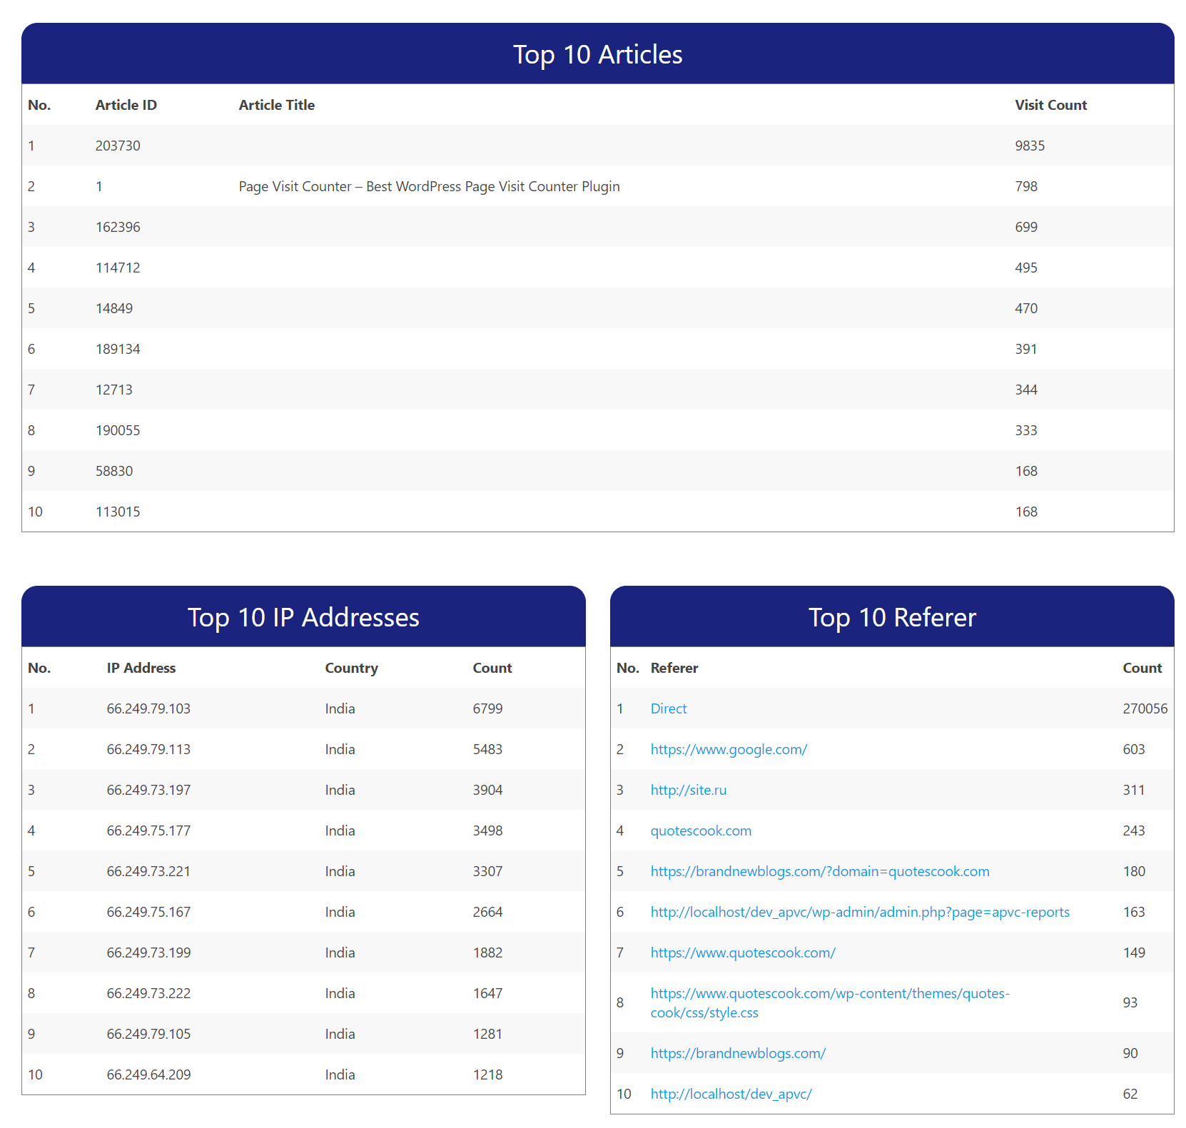The image size is (1186, 1128).
Task: Open the quotes-cook style.css referer link
Action: [829, 994]
